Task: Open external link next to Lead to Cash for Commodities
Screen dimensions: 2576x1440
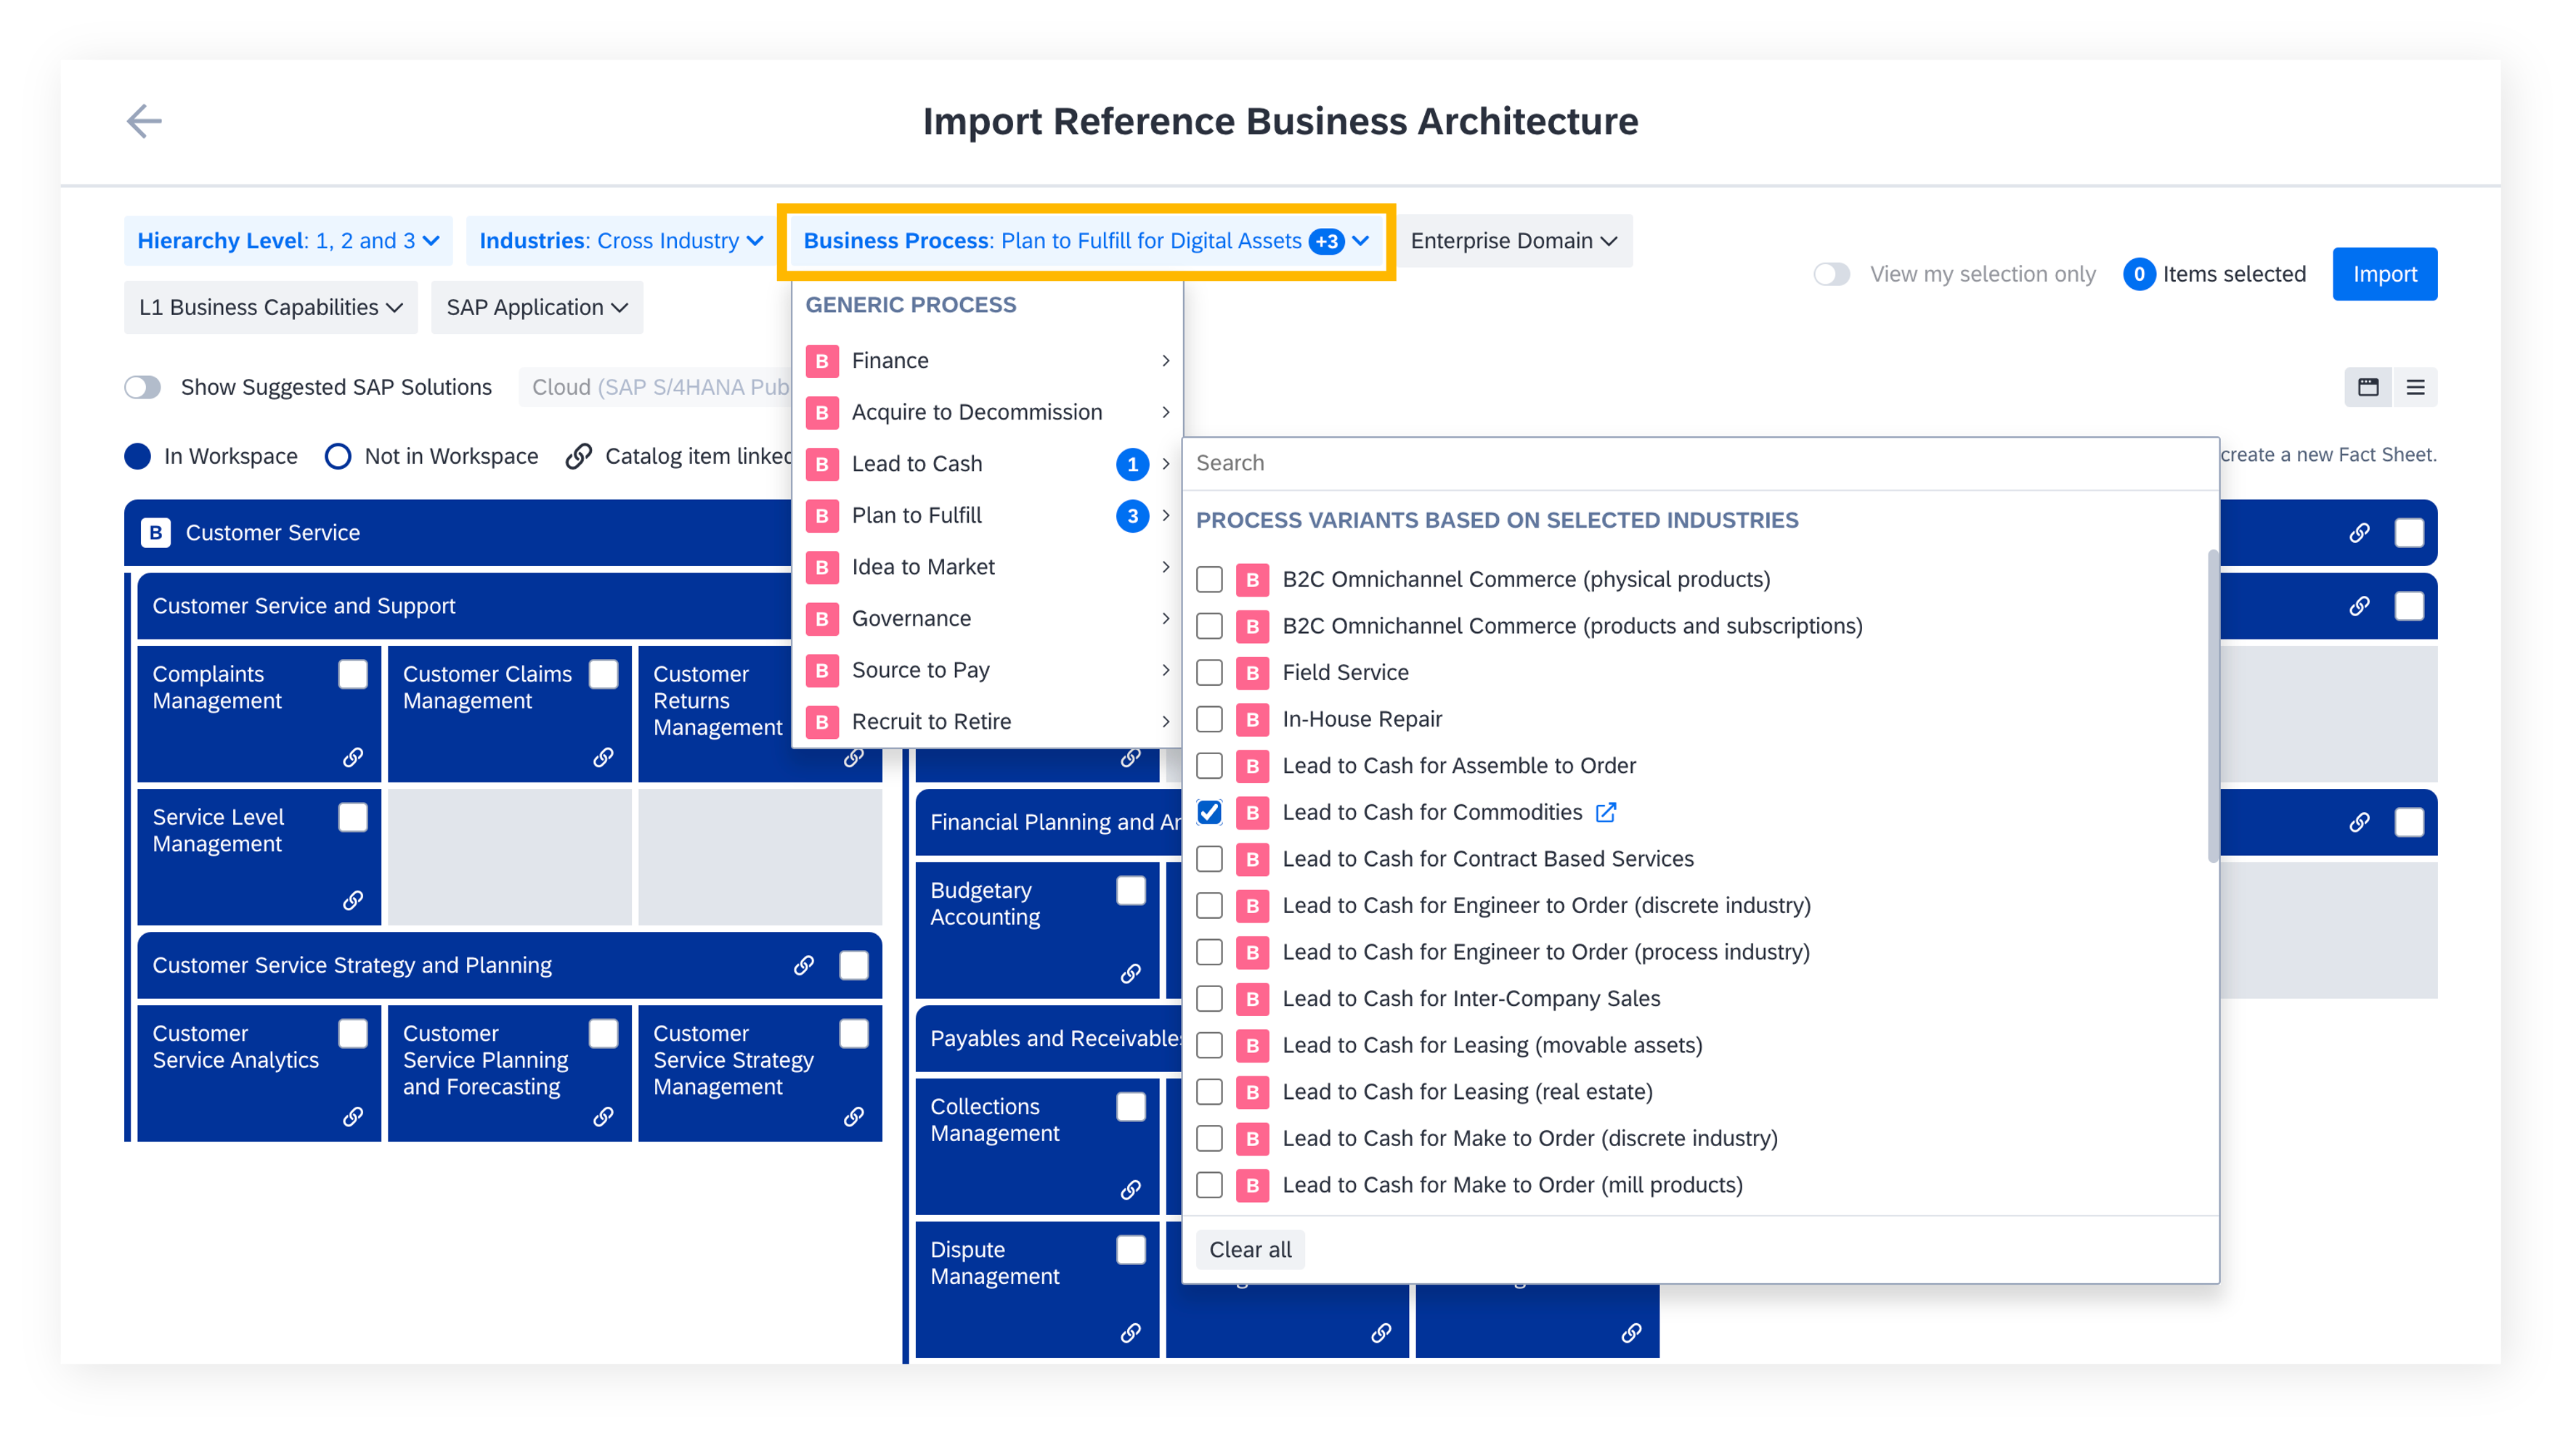Action: 1605,812
